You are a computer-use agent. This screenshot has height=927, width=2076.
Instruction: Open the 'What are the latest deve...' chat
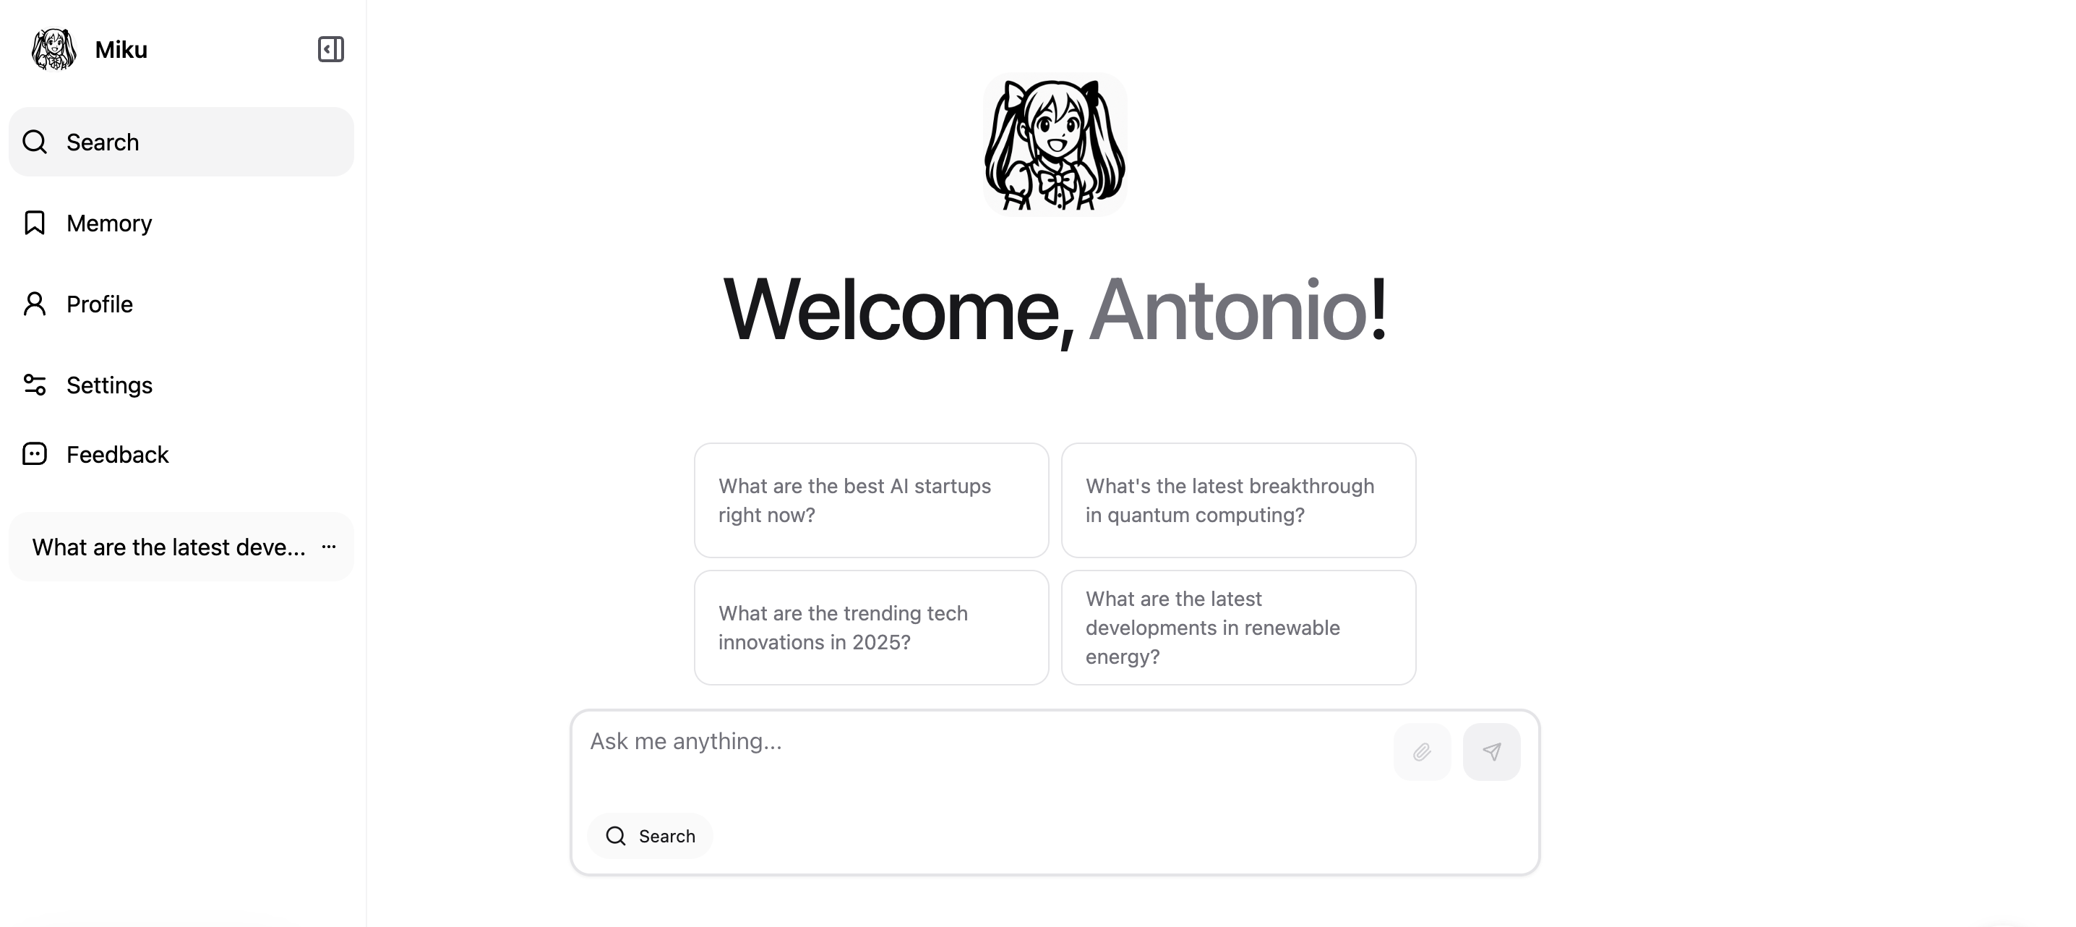point(168,547)
